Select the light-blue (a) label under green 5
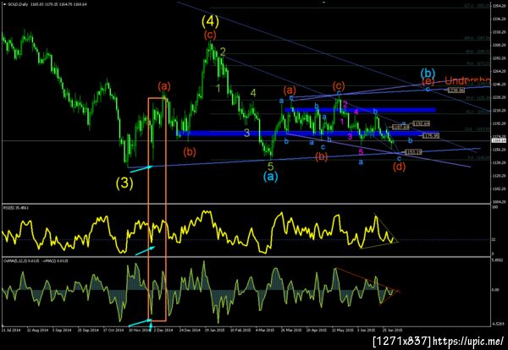Viewport: 508px width, 350px height. pos(271,177)
